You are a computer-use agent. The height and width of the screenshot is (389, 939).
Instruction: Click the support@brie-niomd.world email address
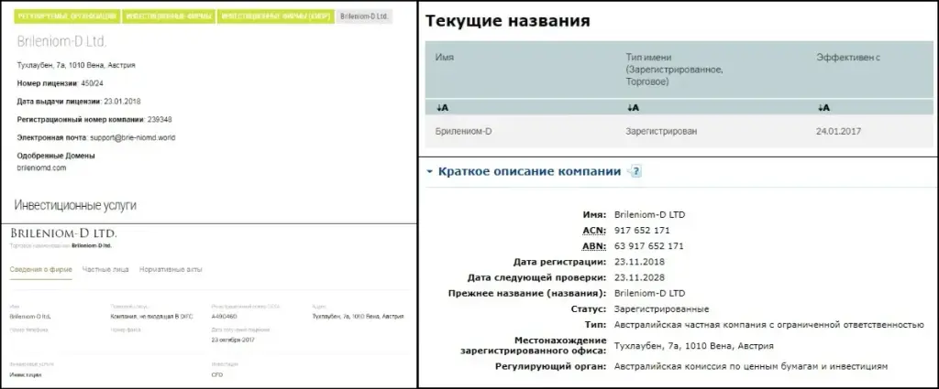pyautogui.click(x=132, y=137)
